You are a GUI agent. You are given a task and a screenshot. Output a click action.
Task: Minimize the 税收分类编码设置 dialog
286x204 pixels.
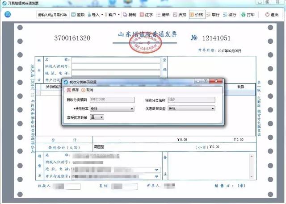pos(198,81)
